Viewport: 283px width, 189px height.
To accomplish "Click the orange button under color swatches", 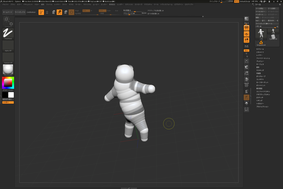I will [8, 102].
